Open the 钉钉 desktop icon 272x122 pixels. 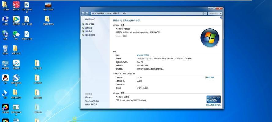[5, 94]
